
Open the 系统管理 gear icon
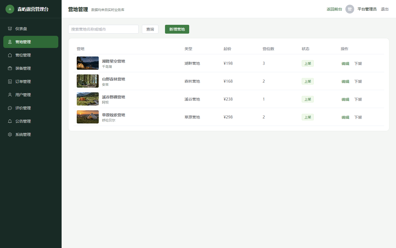point(10,134)
